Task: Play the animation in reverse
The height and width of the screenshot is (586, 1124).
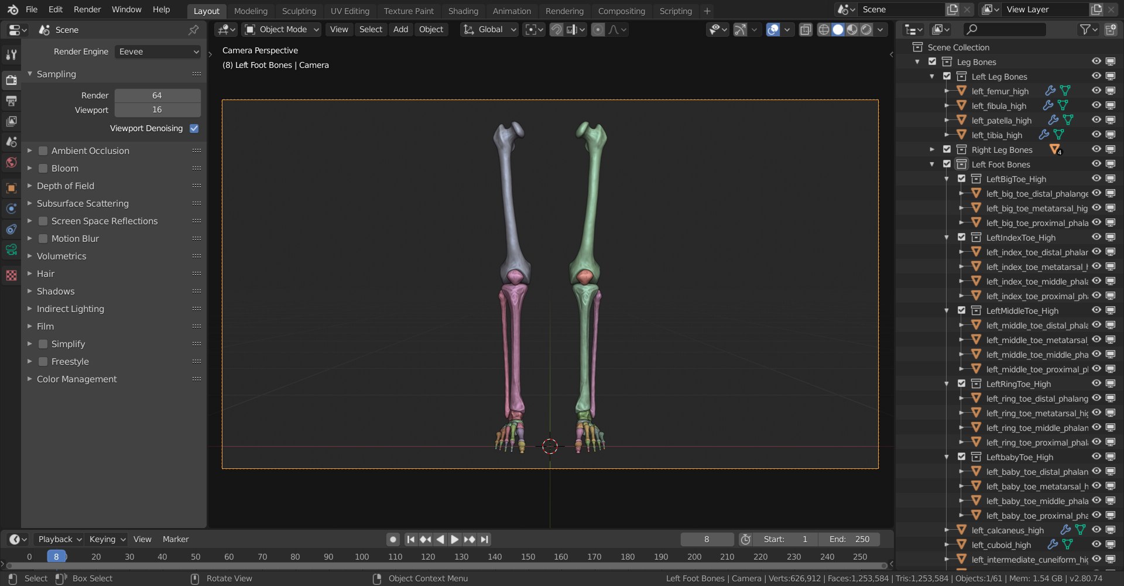Action: click(x=440, y=539)
